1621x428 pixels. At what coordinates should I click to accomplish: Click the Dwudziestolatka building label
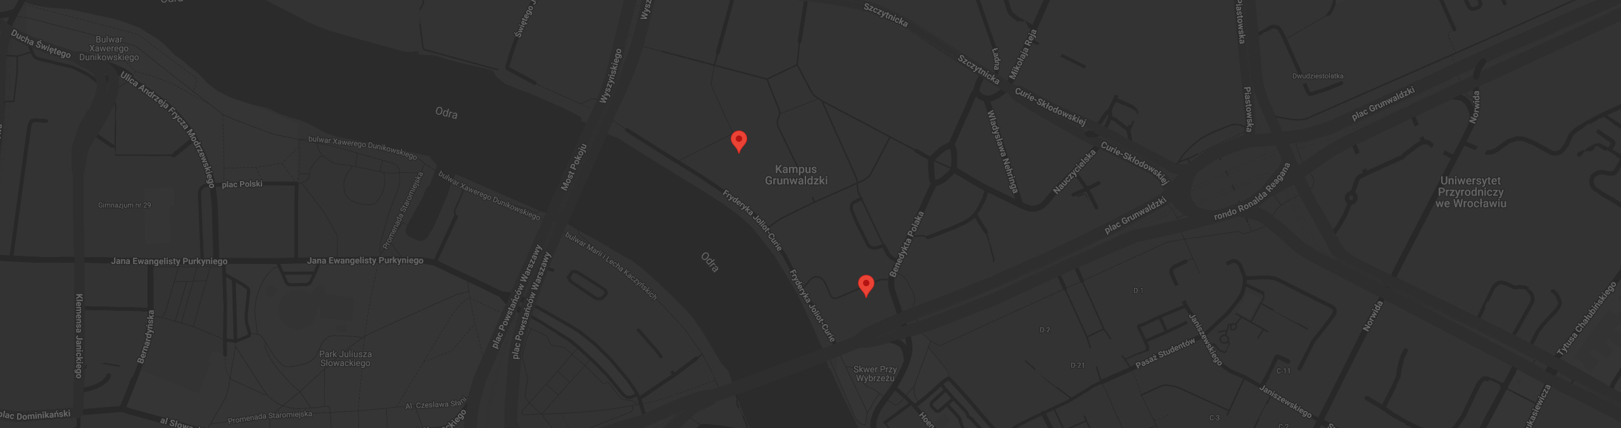tap(1318, 76)
